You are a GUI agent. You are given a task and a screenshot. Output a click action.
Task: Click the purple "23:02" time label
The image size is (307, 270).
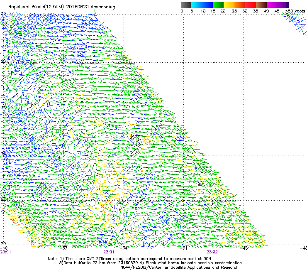[x=212, y=252]
